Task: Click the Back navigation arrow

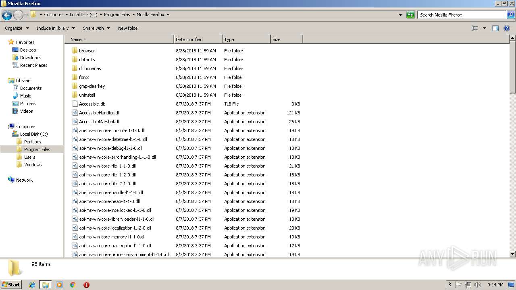Action: tap(7, 15)
